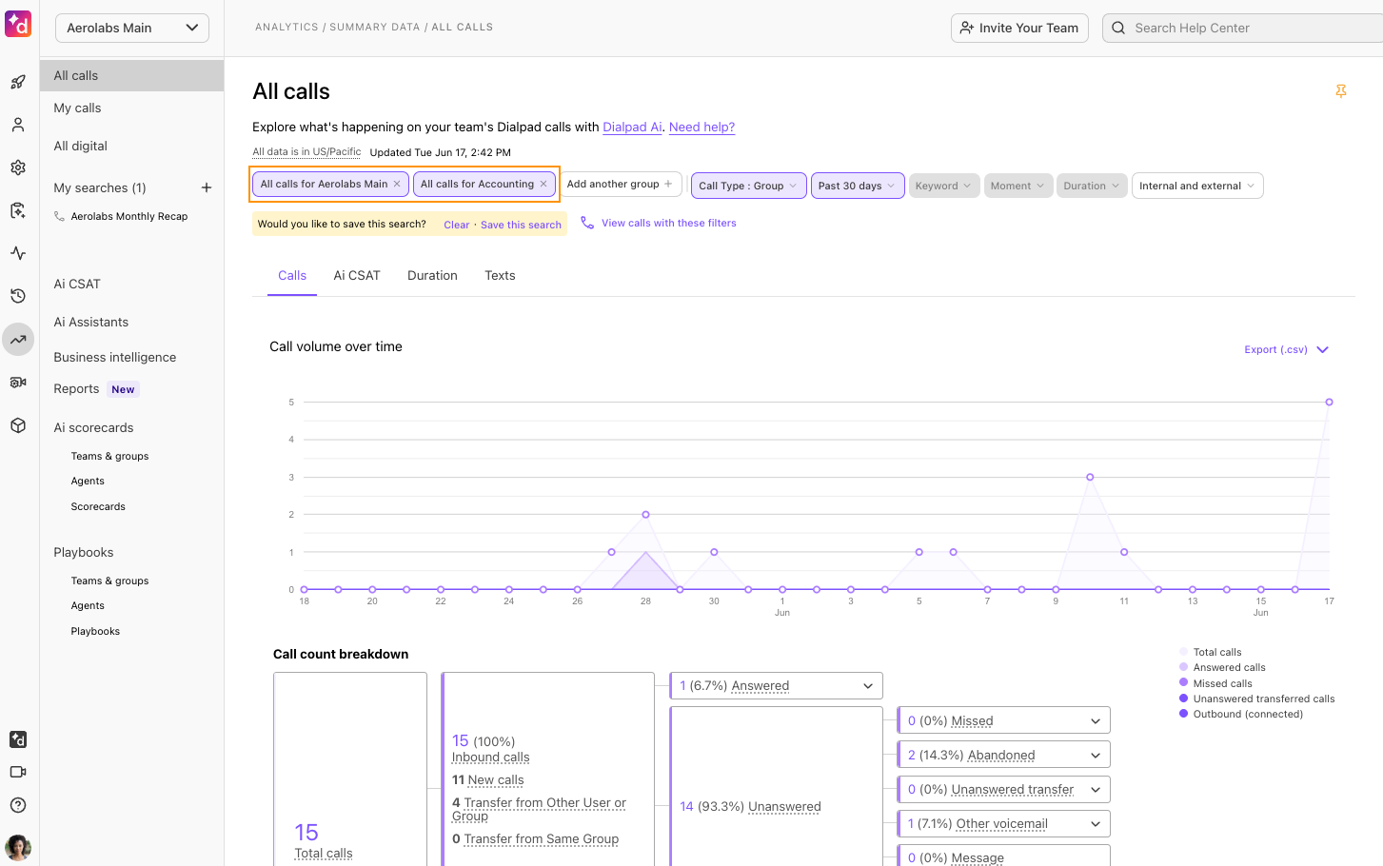Click the 14 (93.3%) Unanswered text
1383x866 pixels.
coord(750,807)
